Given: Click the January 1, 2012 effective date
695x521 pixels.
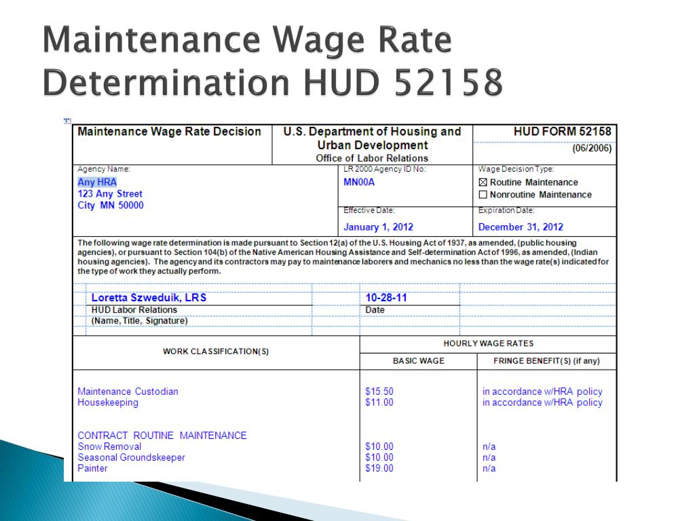Looking at the screenshot, I should click(378, 227).
